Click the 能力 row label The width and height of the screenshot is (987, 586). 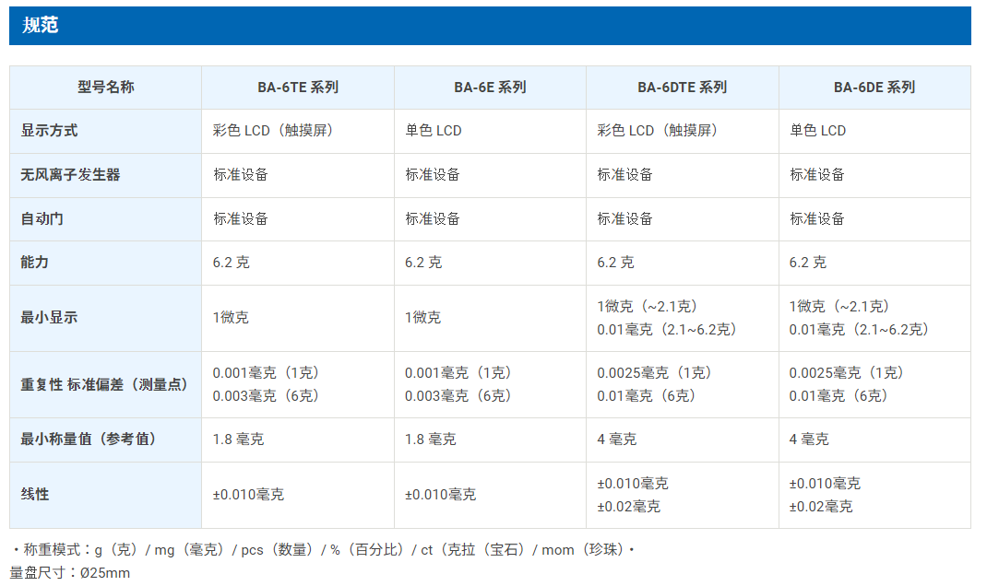[x=35, y=263]
